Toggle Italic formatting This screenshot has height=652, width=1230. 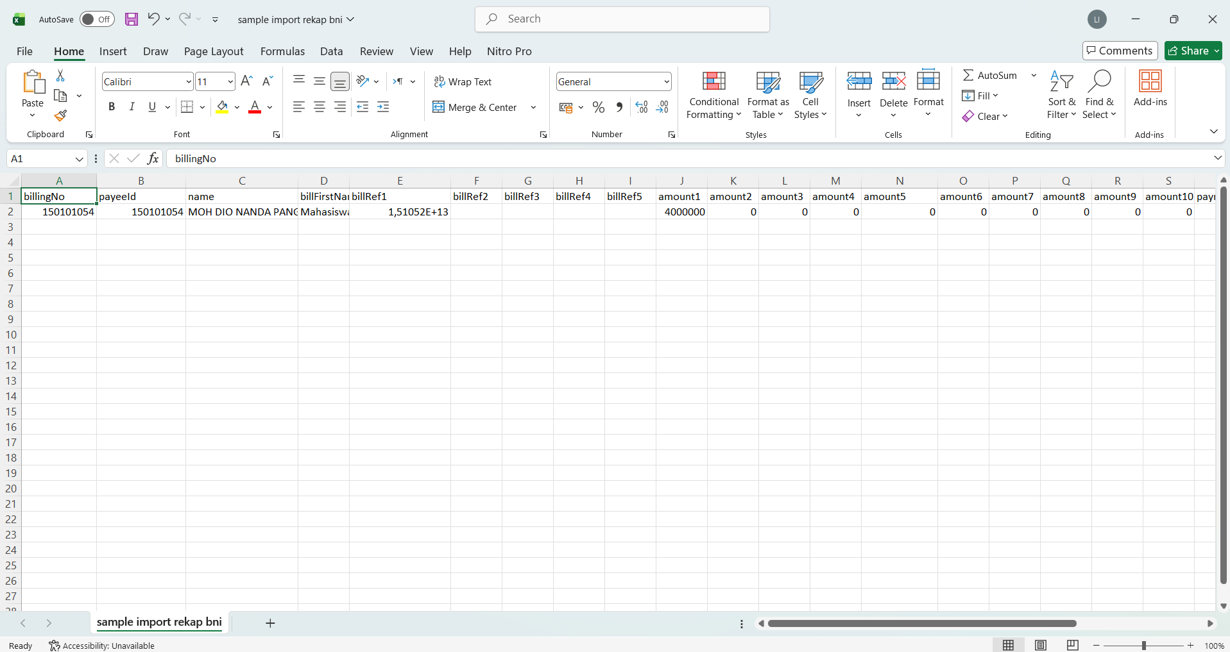132,107
